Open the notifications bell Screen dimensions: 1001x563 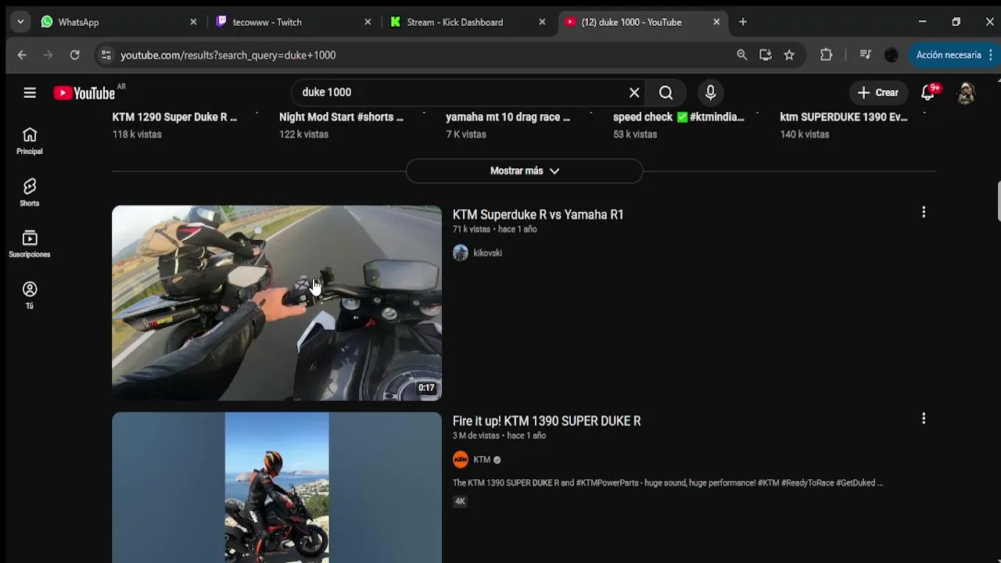tap(928, 92)
